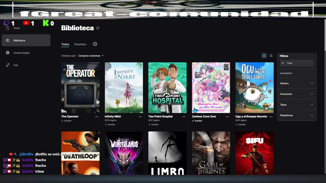Click Two Point Hospital title text
The image size is (326, 183).
160,116
